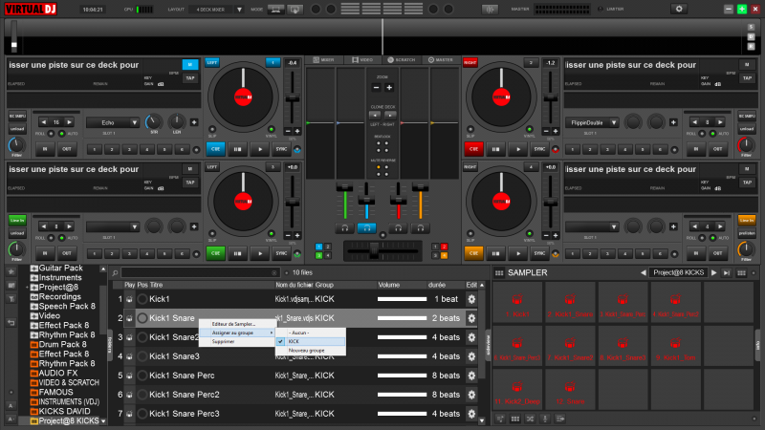Click the green CUE button on deck 3
This screenshot has height=430, width=765.
click(x=216, y=253)
